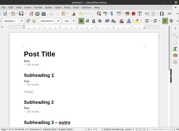Create a new document with New icon

pyautogui.click(x=5, y=14)
